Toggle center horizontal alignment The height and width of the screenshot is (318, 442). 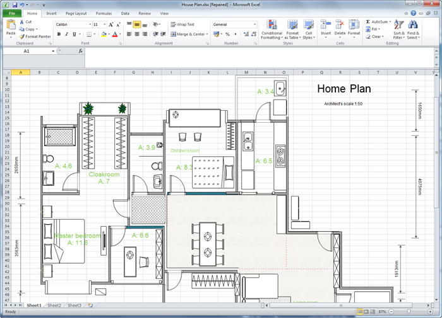(x=137, y=34)
